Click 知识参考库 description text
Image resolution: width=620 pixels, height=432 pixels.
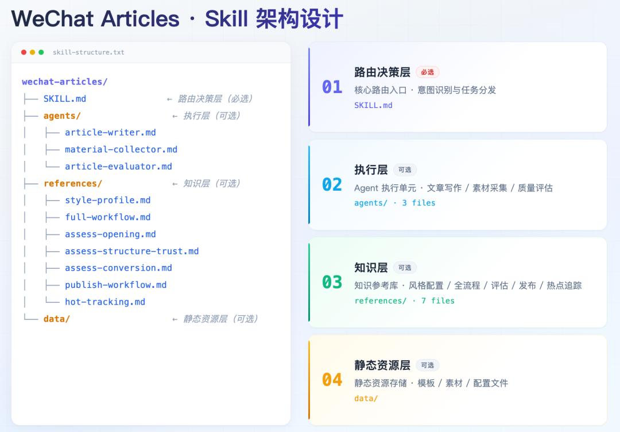click(468, 286)
